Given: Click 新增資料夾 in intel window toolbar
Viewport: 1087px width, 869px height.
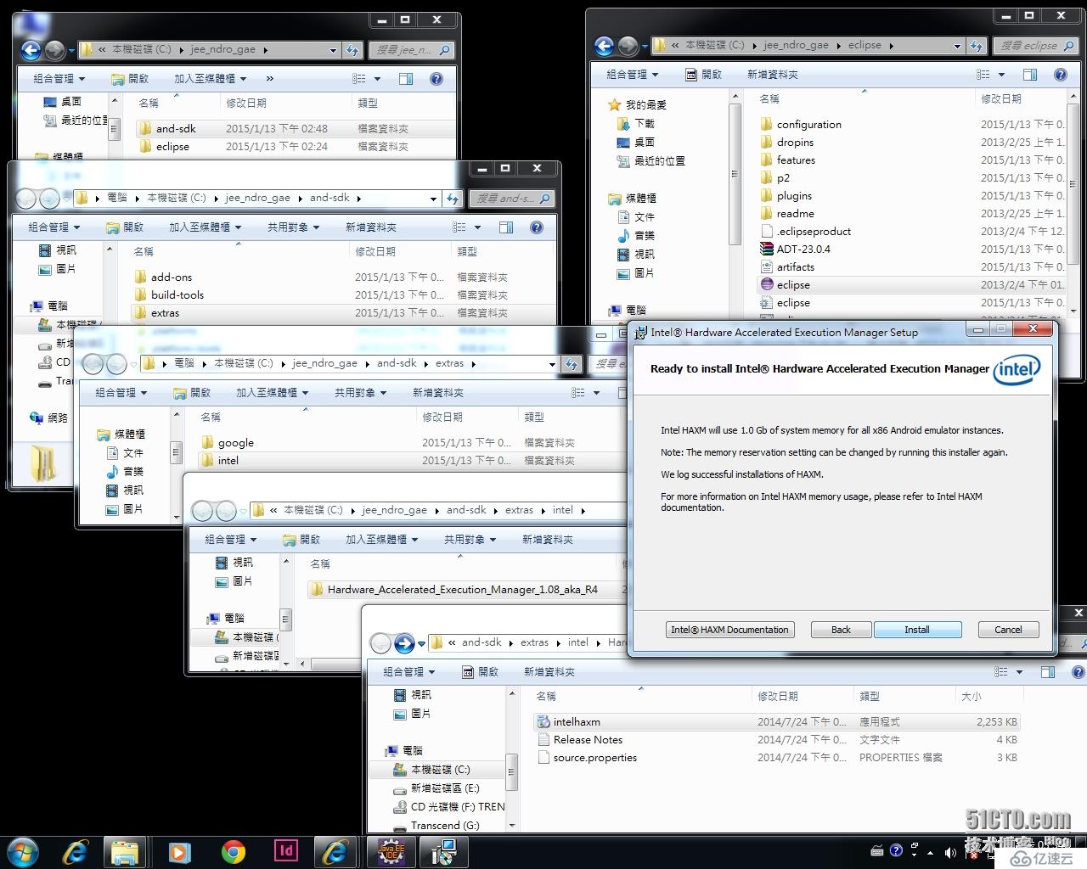Looking at the screenshot, I should [x=548, y=540].
